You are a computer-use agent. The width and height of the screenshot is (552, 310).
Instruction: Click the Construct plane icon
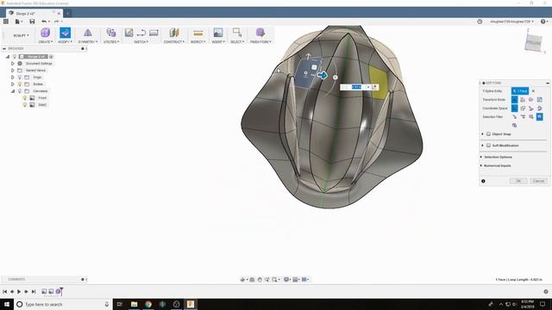(174, 33)
